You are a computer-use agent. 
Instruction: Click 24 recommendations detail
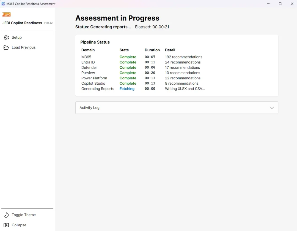(183, 62)
